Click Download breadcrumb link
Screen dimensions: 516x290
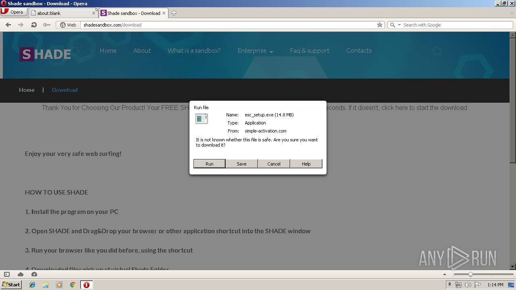click(x=64, y=89)
